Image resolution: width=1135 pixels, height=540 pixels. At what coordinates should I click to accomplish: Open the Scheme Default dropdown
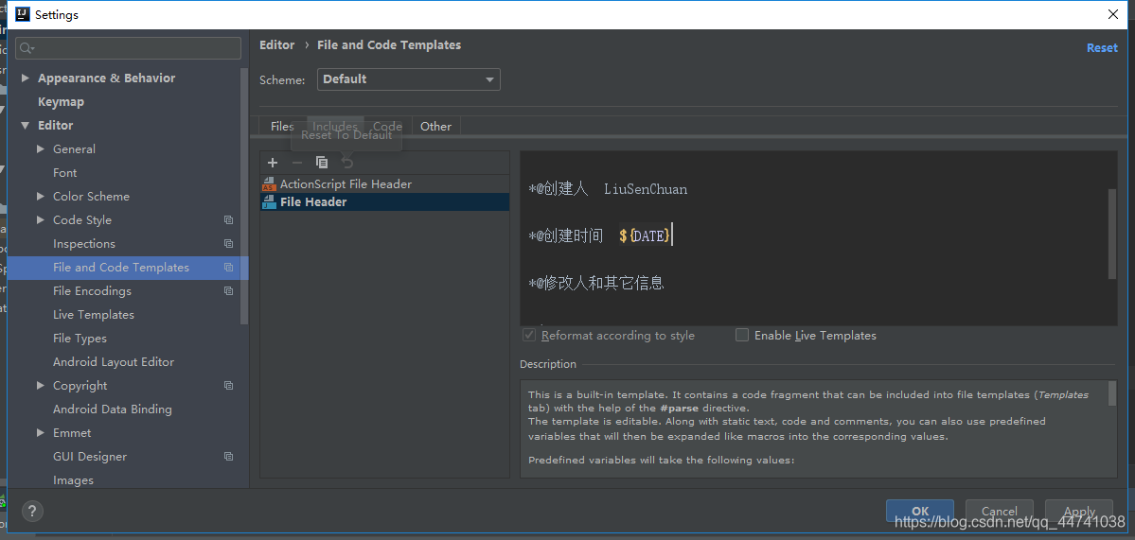pos(408,79)
